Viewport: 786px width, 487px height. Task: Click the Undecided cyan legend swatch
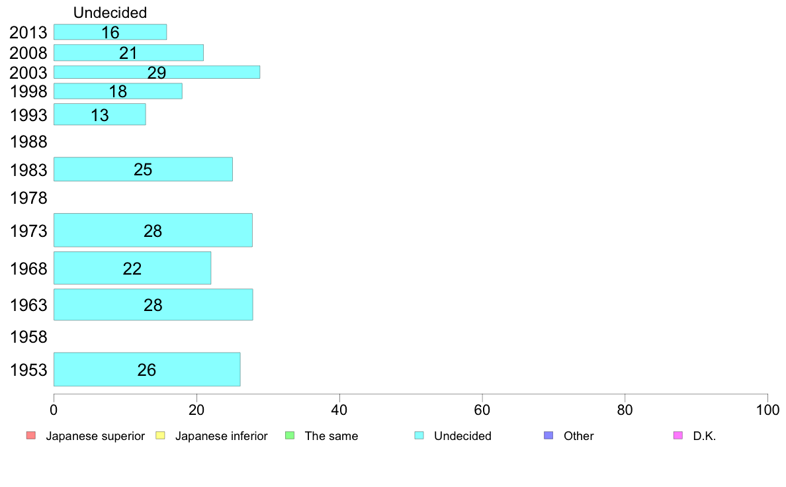[x=419, y=435]
